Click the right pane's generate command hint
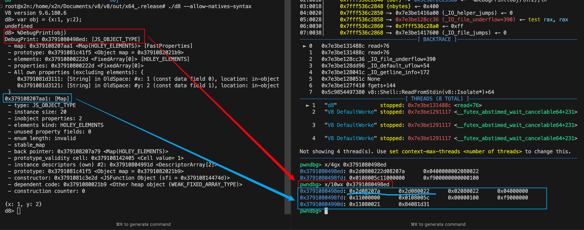Screen dimensions: 584x230 [438, 224]
